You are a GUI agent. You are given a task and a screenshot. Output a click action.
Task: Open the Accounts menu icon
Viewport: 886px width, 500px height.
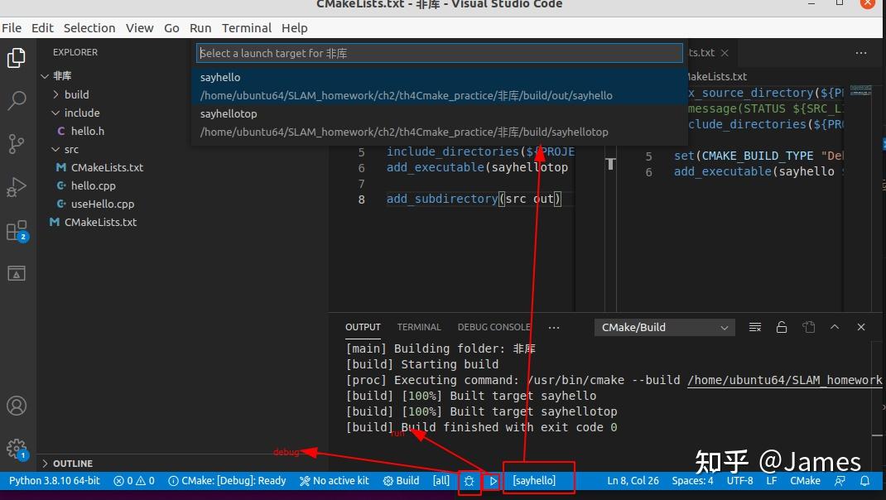pyautogui.click(x=17, y=406)
